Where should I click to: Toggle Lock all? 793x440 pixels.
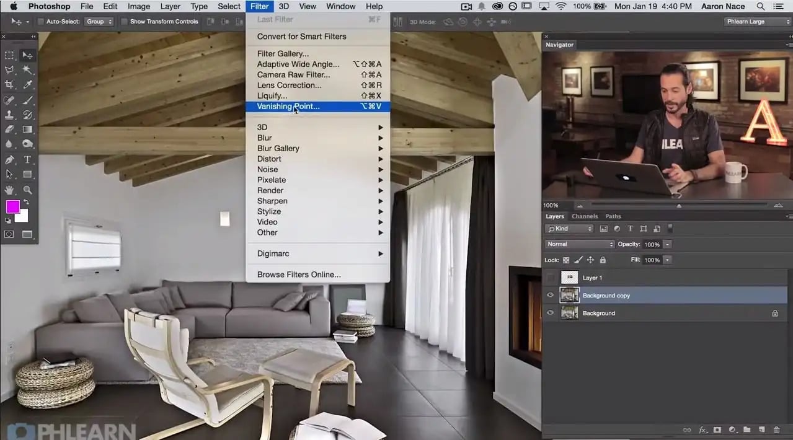coord(603,260)
